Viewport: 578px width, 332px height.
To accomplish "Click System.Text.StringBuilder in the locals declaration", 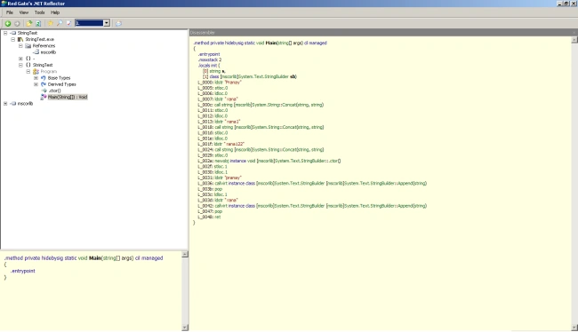I will [263, 76].
